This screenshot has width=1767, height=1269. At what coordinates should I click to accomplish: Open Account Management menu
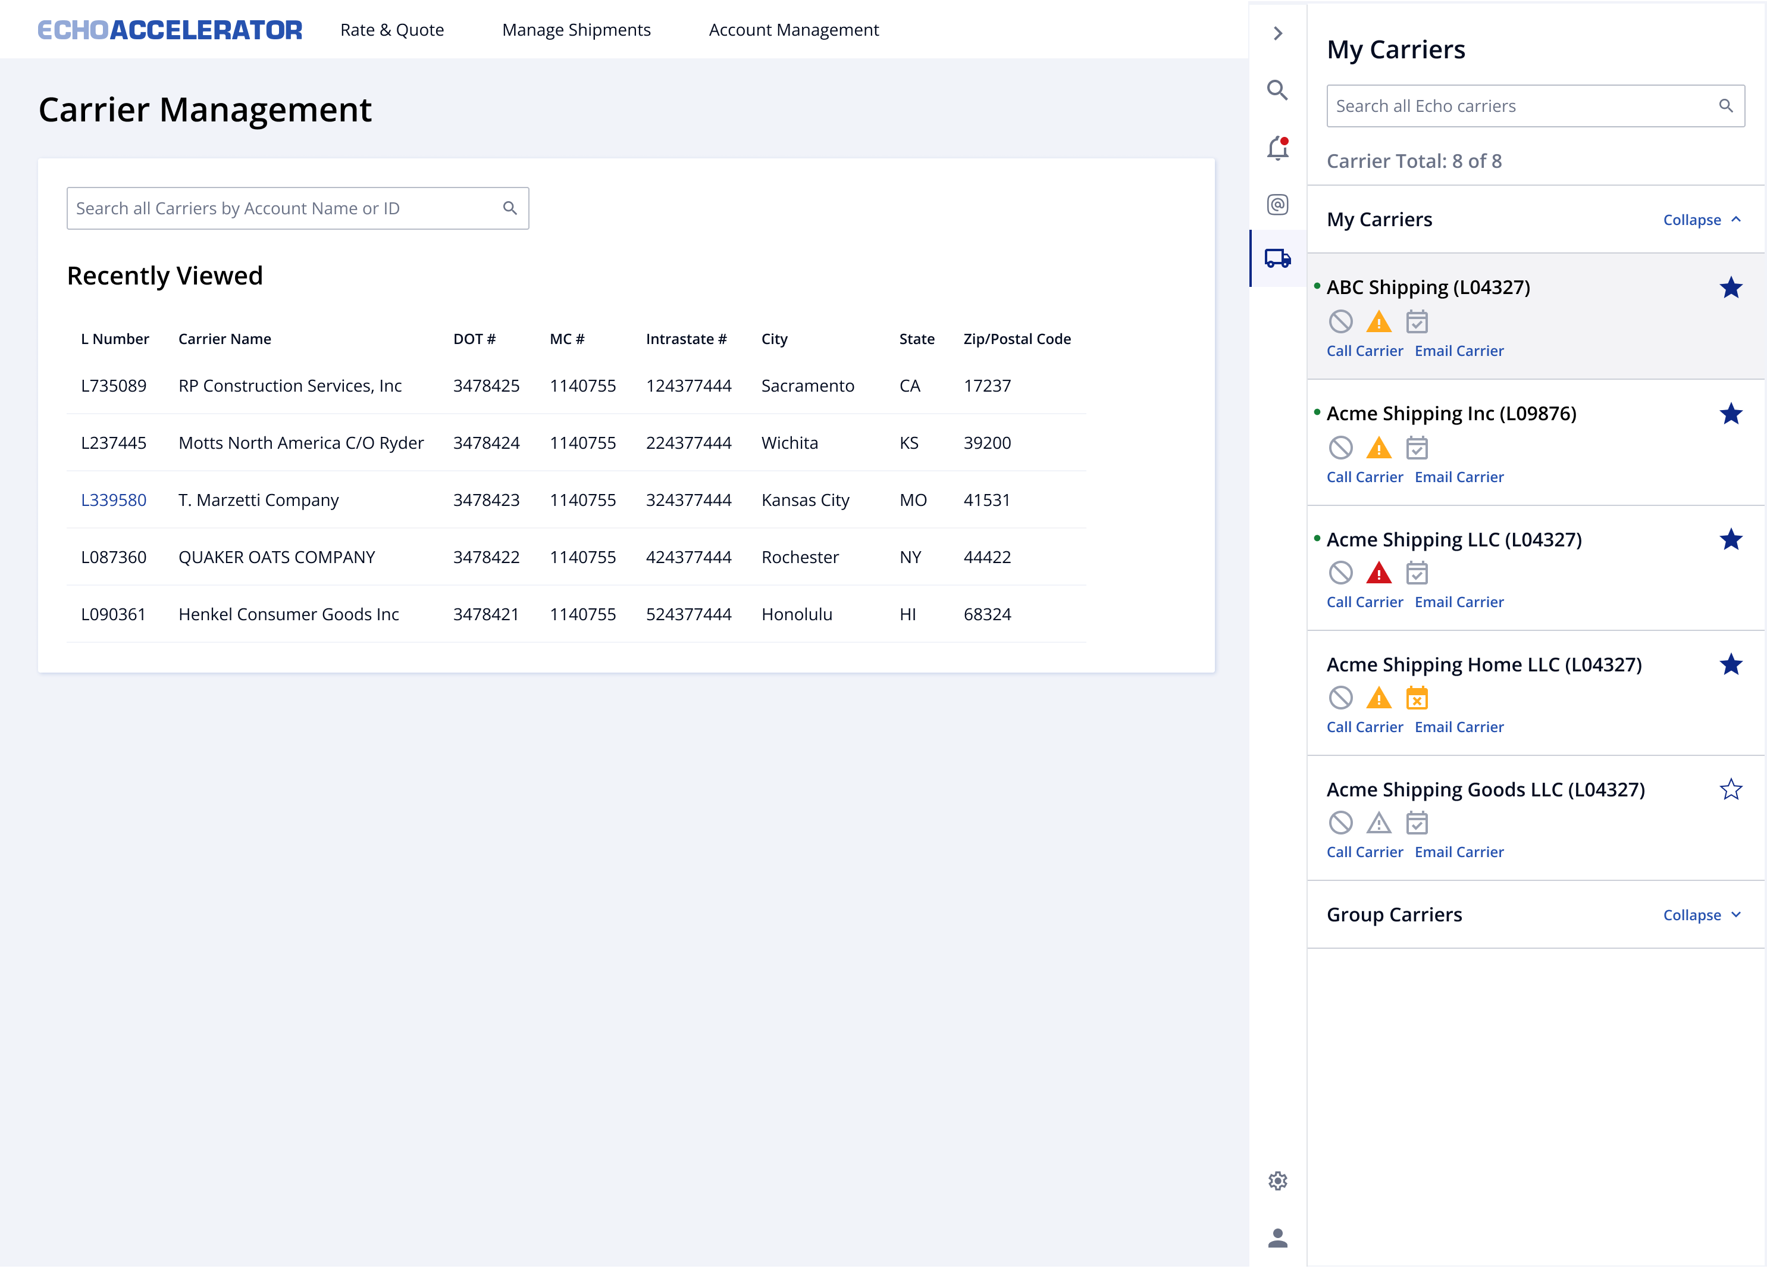point(793,30)
